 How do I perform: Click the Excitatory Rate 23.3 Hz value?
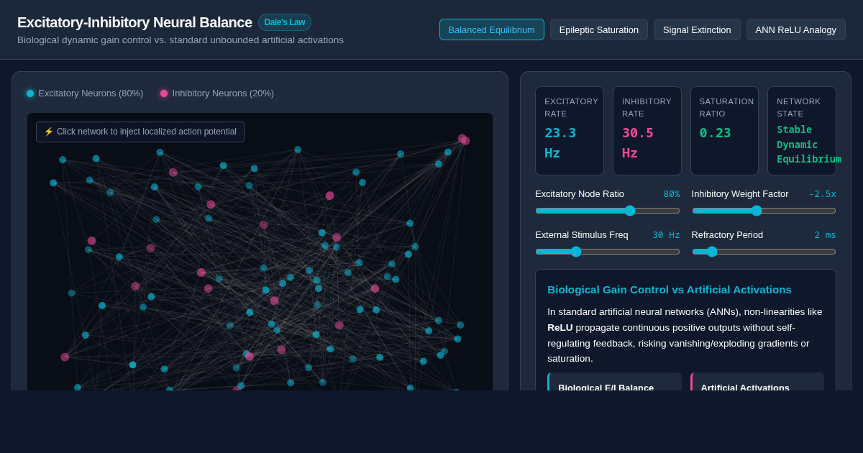[x=560, y=142]
